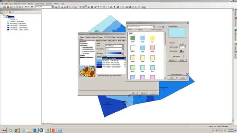Open Outlook from the Windows taskbar

[36, 130]
